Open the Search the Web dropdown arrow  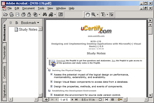(x=39, y=15)
